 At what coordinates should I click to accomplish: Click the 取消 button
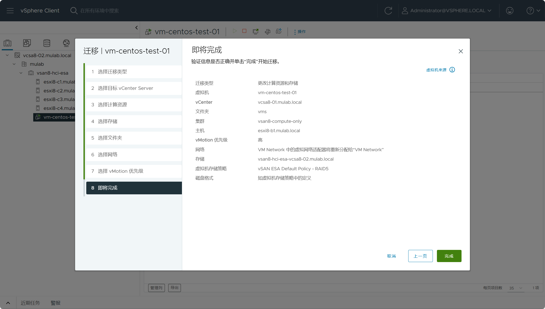391,256
